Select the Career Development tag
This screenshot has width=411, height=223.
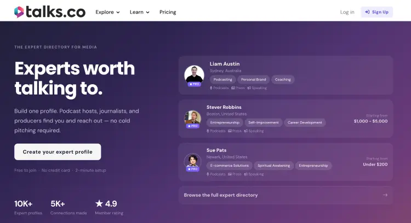[x=305, y=122]
